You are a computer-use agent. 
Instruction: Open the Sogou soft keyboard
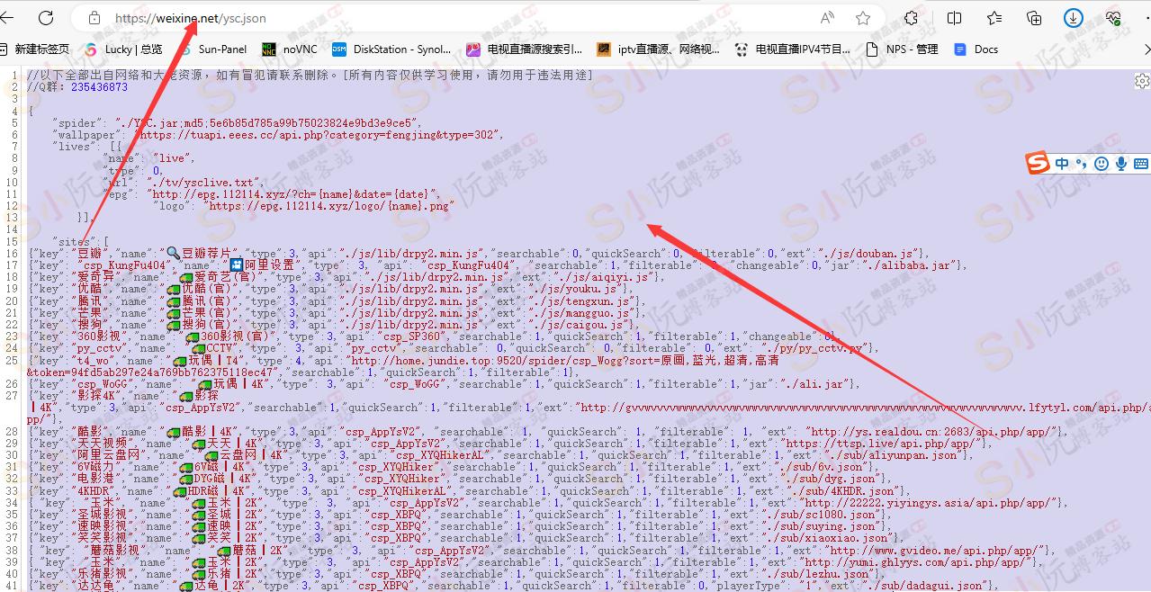1141,163
